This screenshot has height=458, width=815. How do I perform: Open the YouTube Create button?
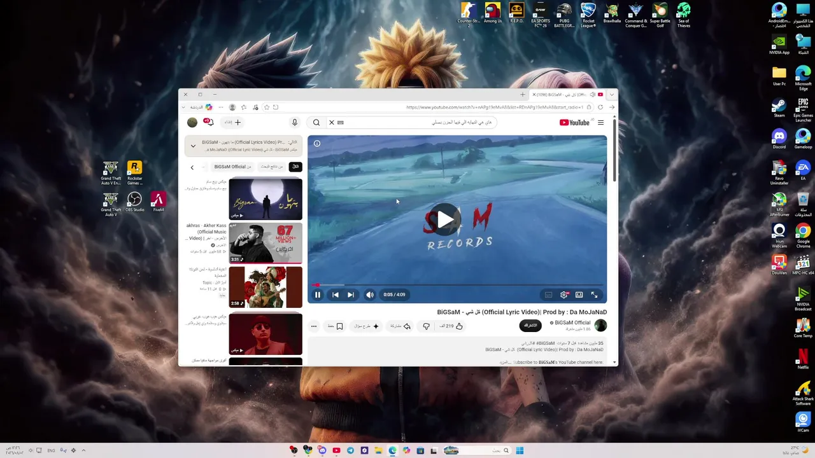point(233,123)
